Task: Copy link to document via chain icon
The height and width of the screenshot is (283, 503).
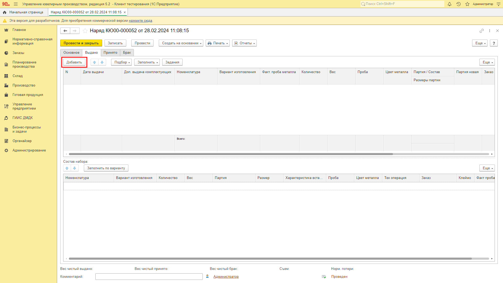Action: click(482, 31)
